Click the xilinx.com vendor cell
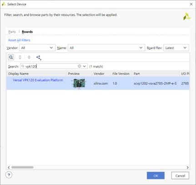This screenshot has height=185, width=196. (101, 83)
